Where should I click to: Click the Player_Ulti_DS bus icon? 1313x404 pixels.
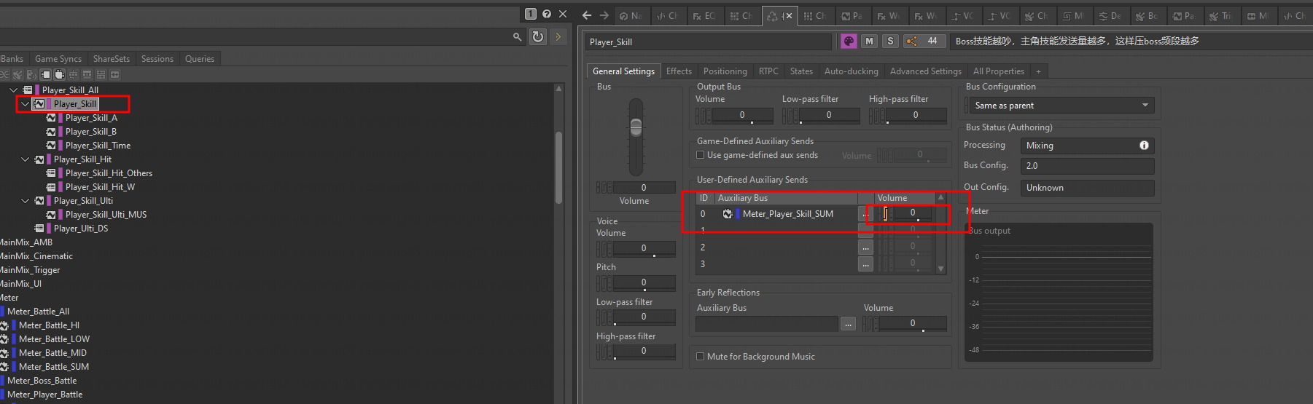39,229
